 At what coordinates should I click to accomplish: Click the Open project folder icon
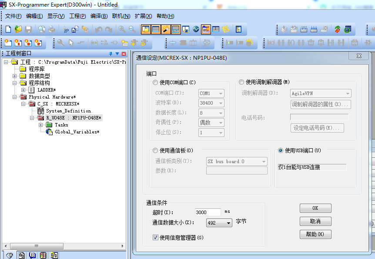[x=18, y=29]
